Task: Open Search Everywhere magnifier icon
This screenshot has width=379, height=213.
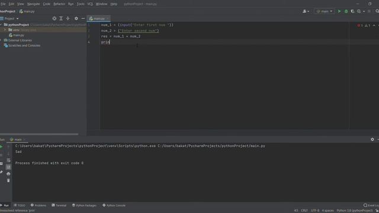Action: pyautogui.click(x=377, y=11)
